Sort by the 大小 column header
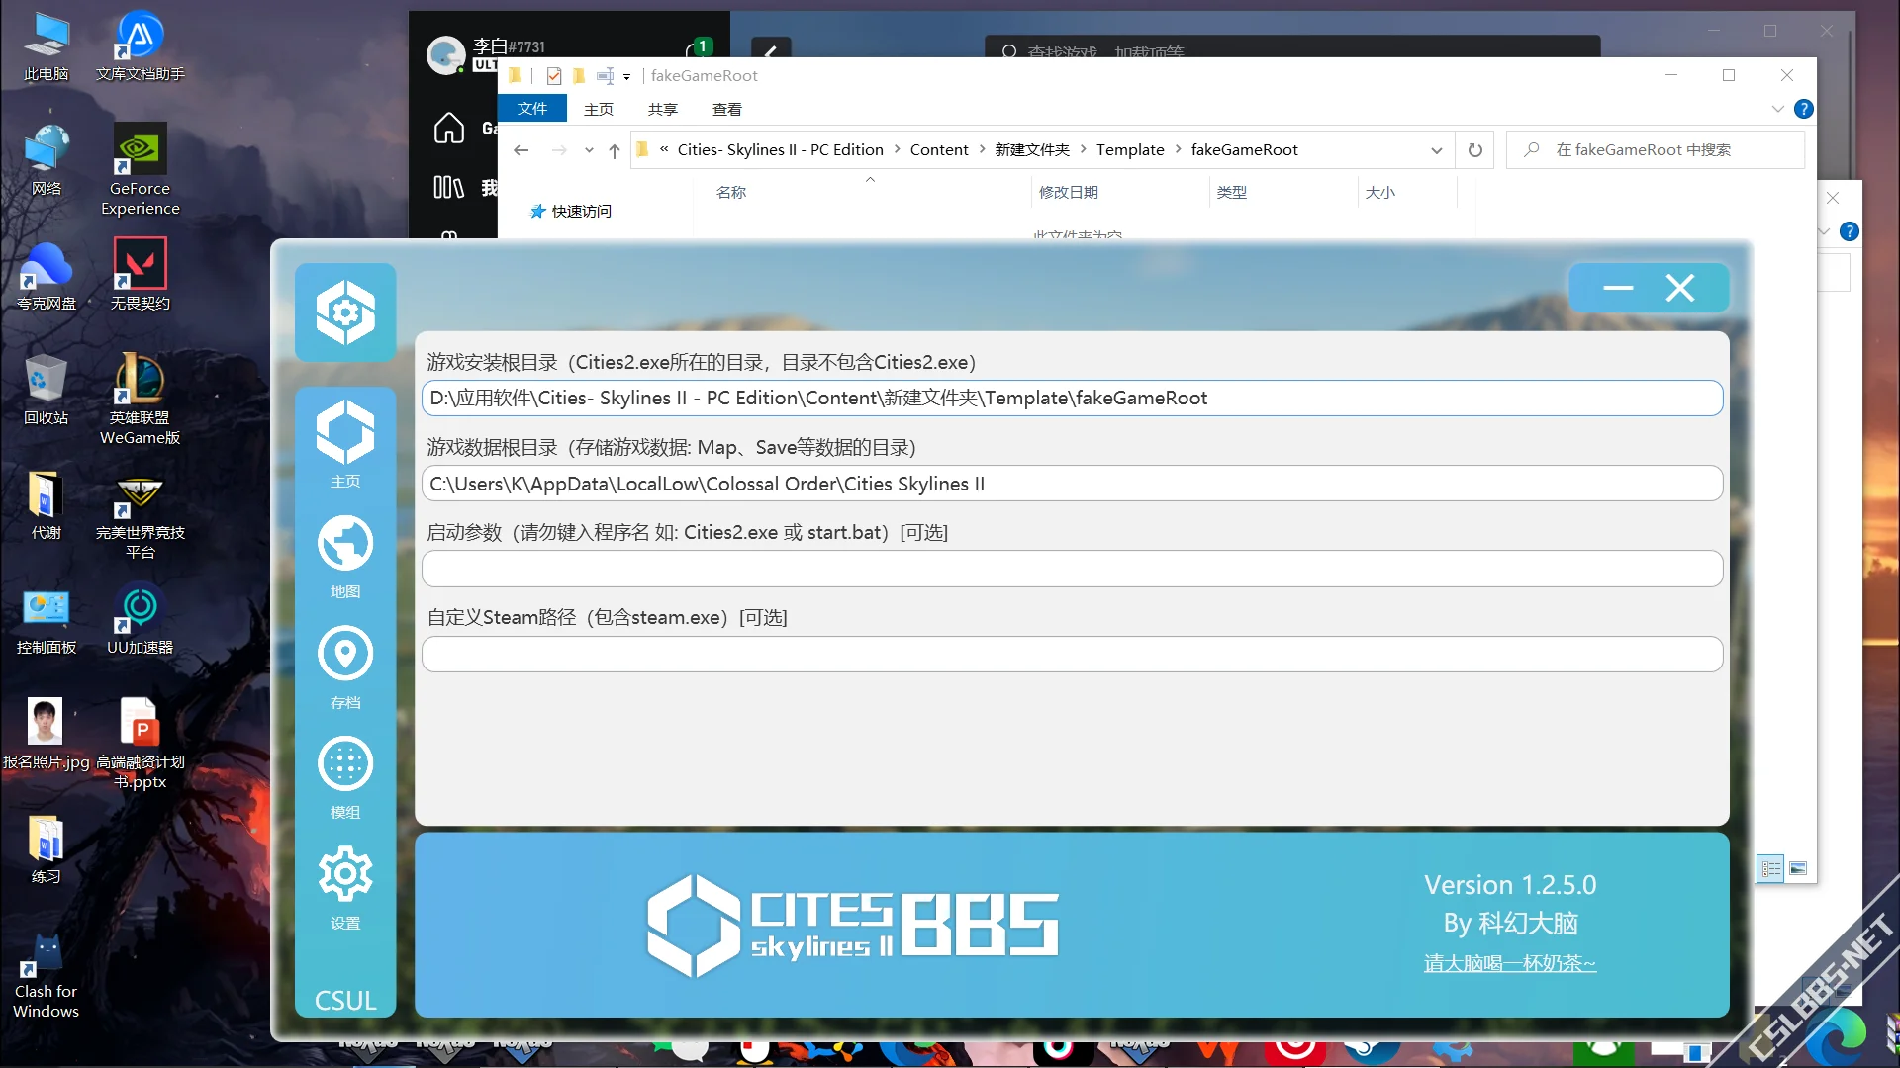 pyautogui.click(x=1380, y=193)
